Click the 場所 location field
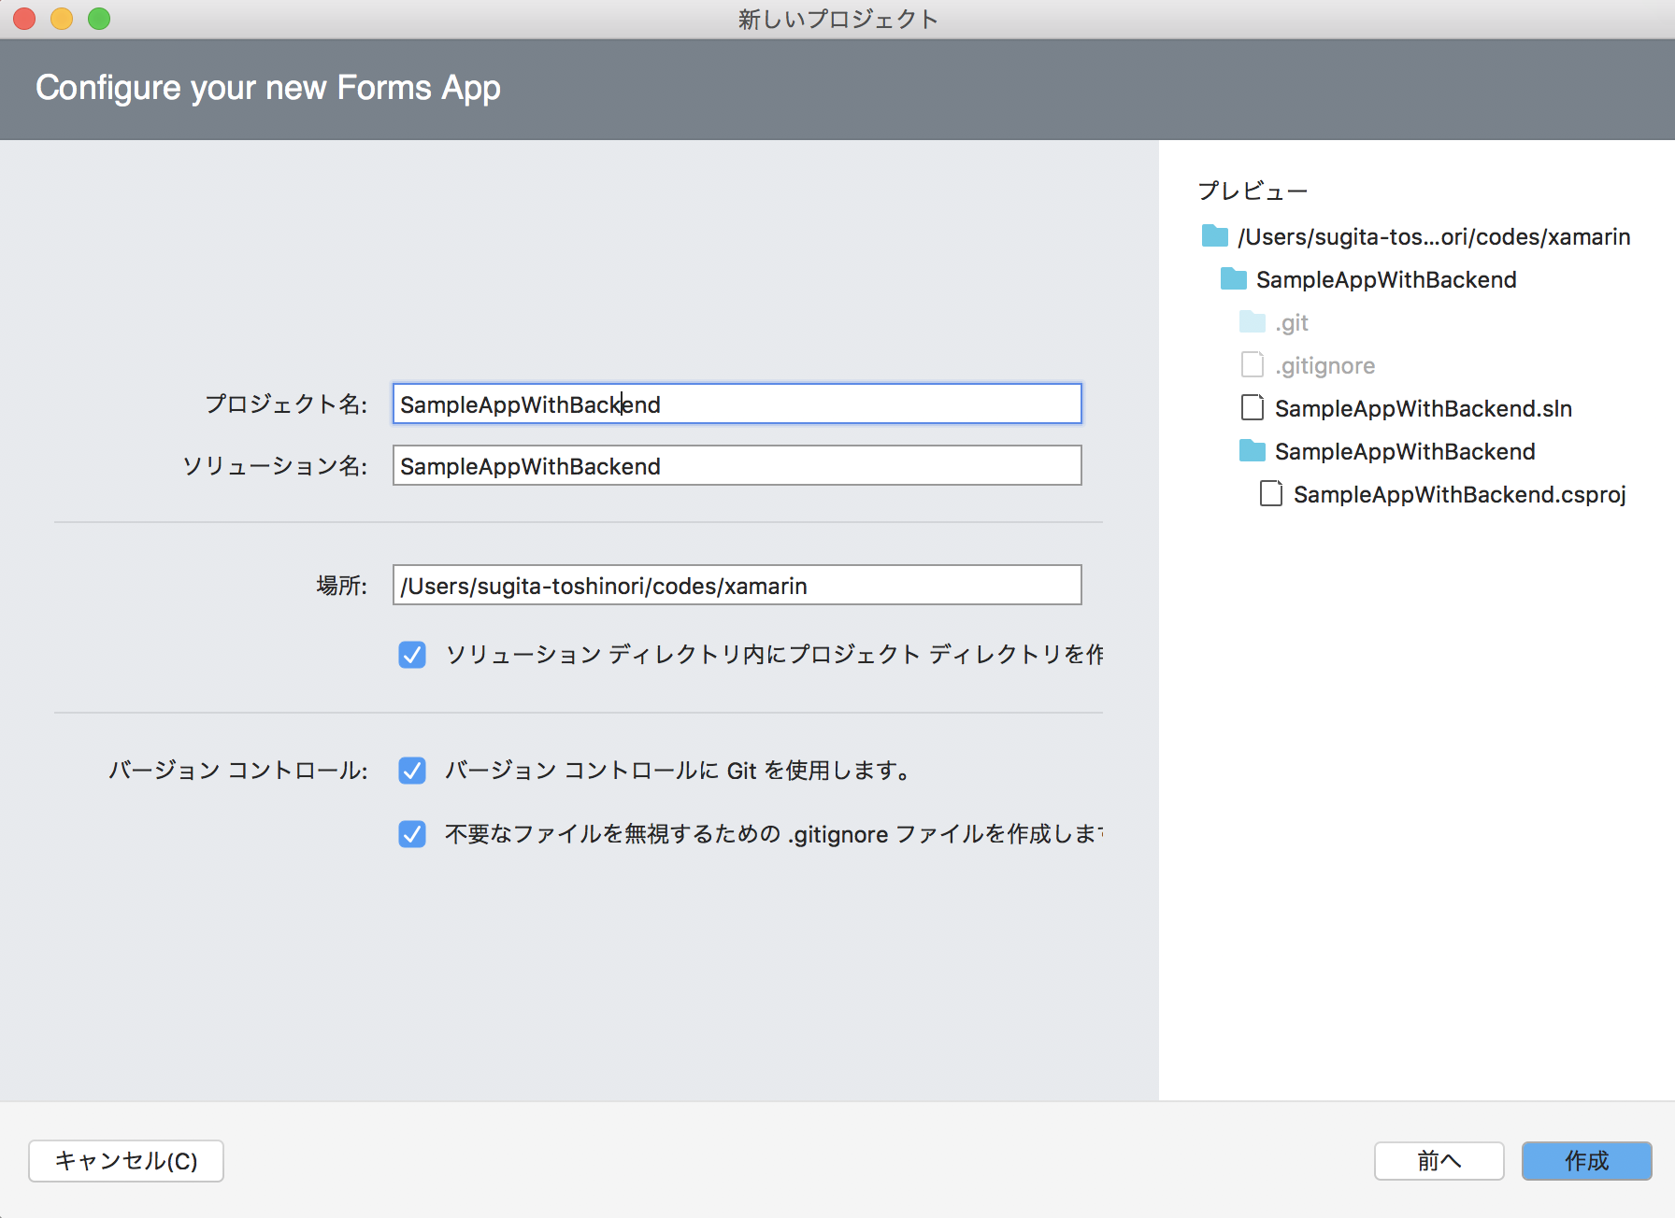The height and width of the screenshot is (1218, 1675). pyautogui.click(x=736, y=585)
